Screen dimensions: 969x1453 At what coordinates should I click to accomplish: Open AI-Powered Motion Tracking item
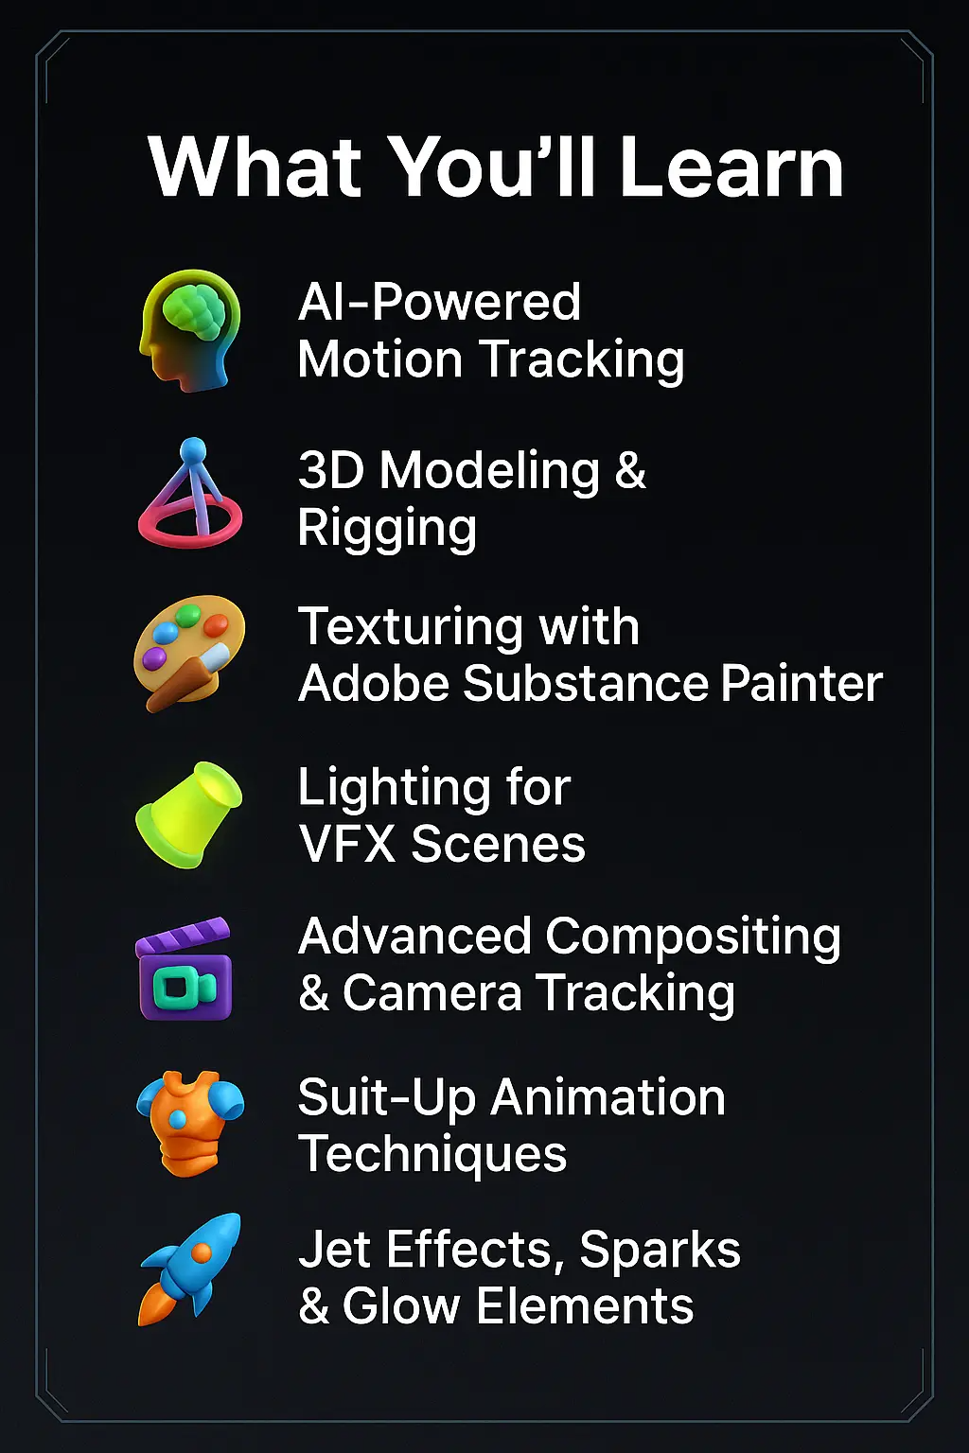491,331
